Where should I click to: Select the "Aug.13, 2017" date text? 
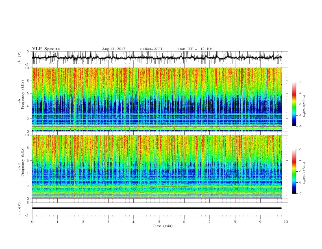point(113,49)
